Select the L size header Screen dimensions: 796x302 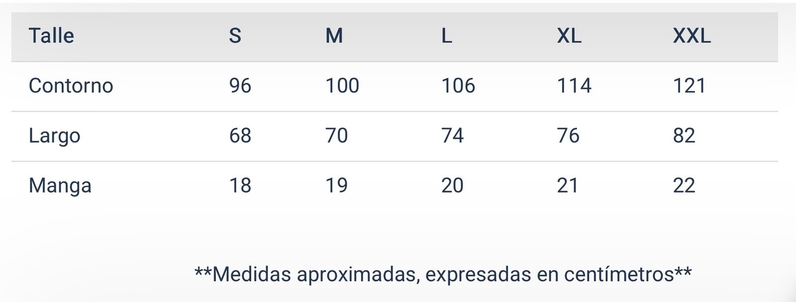coord(447,36)
